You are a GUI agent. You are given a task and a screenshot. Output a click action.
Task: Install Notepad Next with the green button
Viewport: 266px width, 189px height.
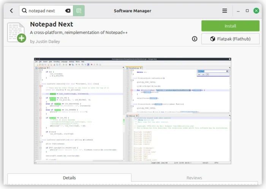point(230,26)
